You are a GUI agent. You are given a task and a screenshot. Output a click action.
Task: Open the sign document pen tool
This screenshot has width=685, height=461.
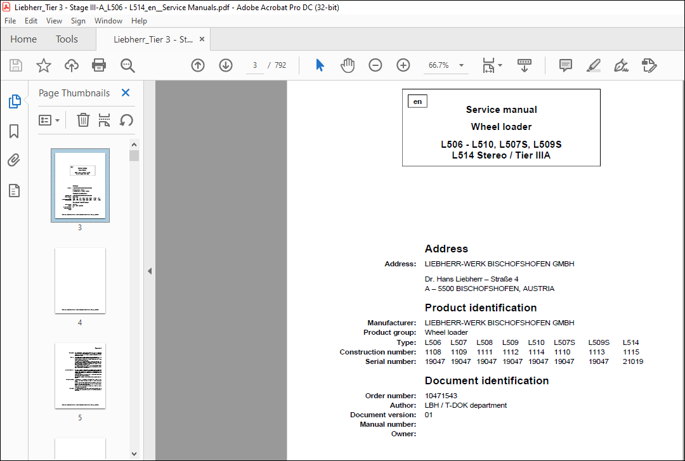(x=621, y=65)
